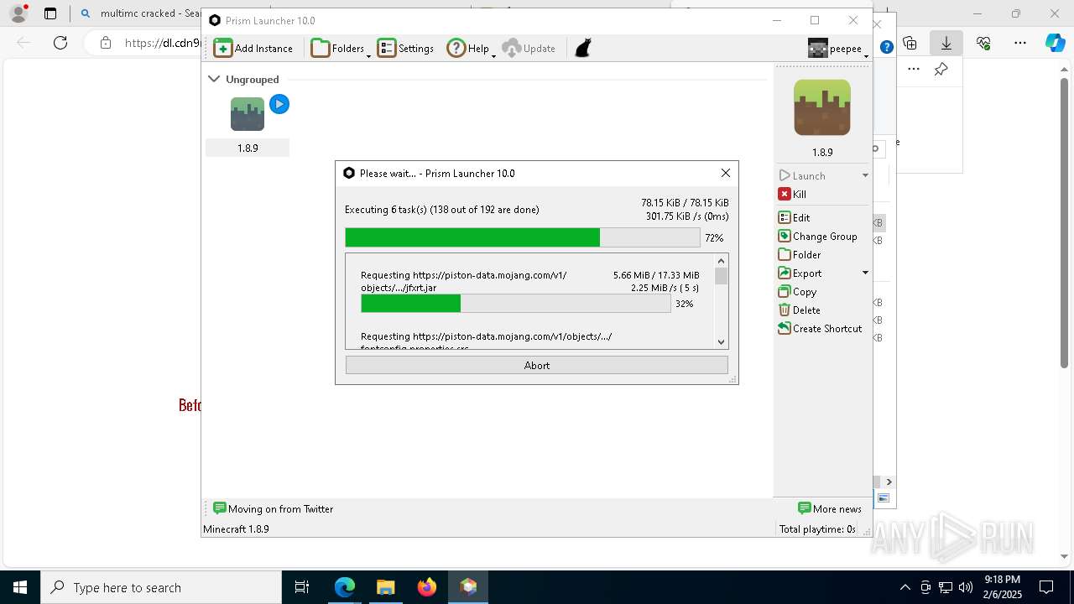
Task: Open Prism Launcher Settings
Action: pos(405,48)
